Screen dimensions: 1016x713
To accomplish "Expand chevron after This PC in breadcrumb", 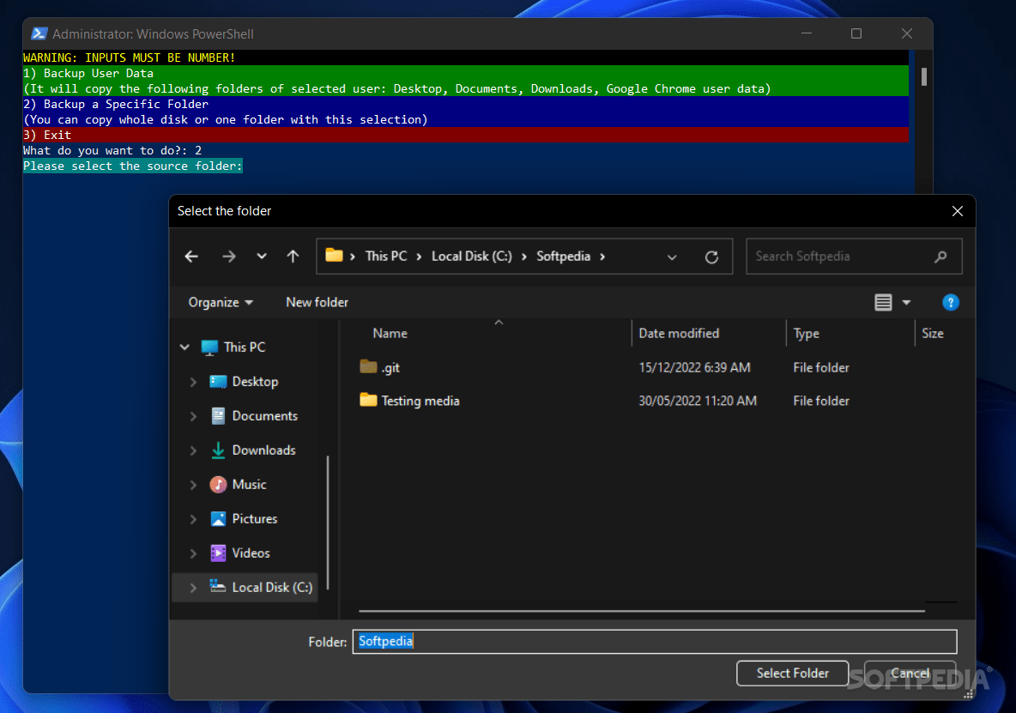I will tap(419, 257).
